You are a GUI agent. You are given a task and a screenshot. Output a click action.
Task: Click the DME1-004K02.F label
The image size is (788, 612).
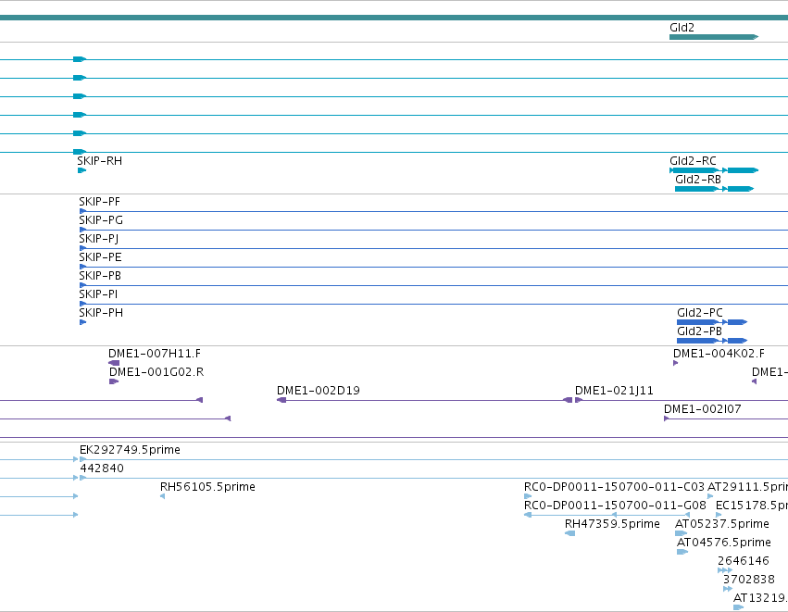pos(719,354)
